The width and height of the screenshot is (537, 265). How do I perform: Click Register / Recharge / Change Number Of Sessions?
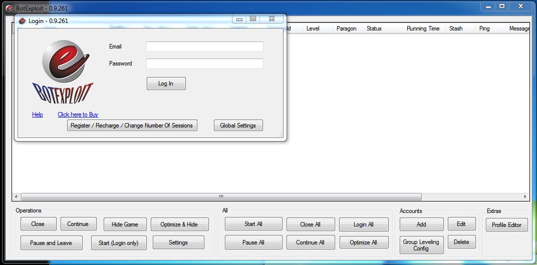click(x=132, y=125)
